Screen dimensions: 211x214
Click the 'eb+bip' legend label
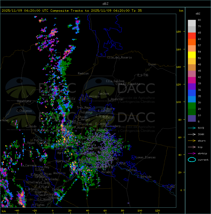coord(202,154)
